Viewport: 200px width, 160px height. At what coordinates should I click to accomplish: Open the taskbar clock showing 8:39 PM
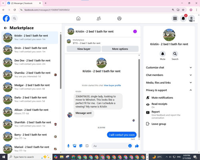tap(186, 157)
